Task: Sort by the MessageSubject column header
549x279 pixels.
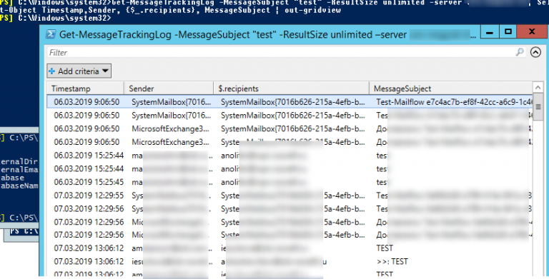Action: [451, 88]
